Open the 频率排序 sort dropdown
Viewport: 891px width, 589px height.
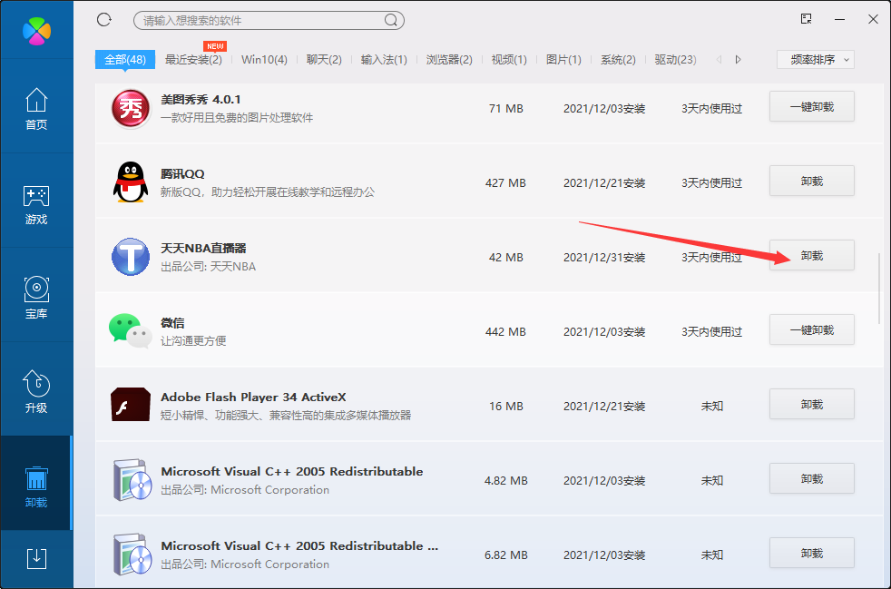click(x=816, y=60)
